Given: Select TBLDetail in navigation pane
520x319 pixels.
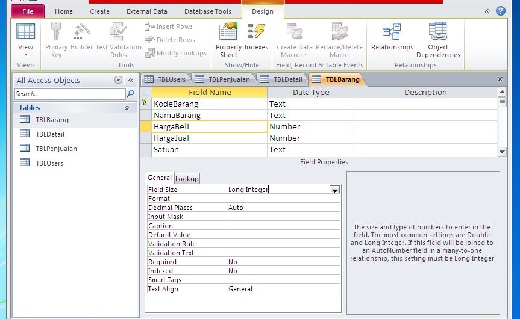Looking at the screenshot, I should [75, 134].
